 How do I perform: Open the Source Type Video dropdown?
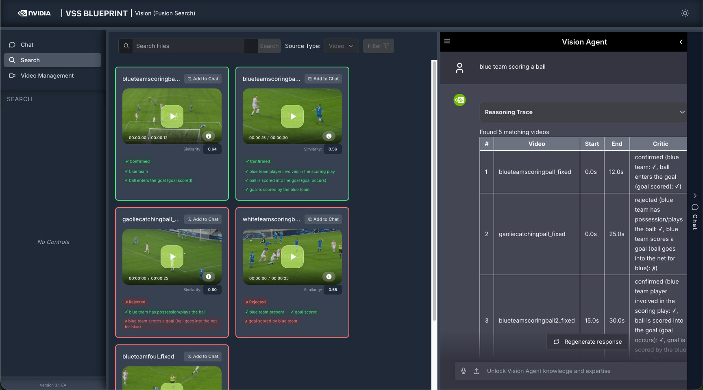(341, 46)
